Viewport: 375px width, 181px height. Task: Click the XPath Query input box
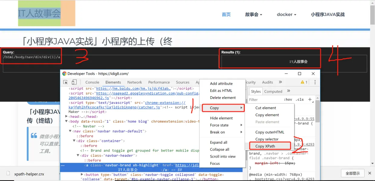(x=111, y=63)
